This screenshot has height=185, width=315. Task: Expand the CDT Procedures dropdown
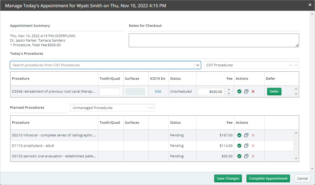coord(296,65)
